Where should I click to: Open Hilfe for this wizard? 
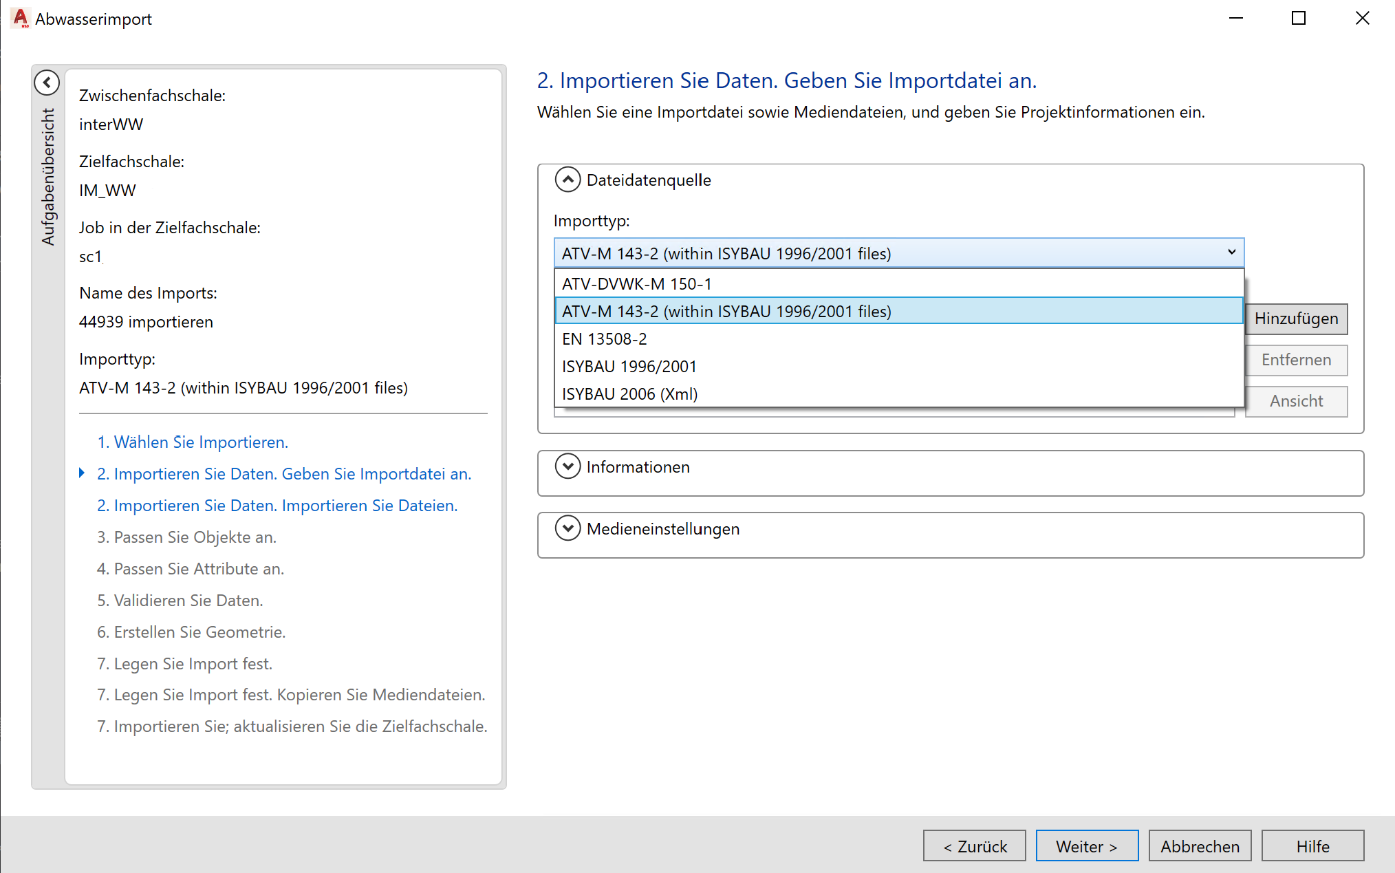click(1312, 846)
